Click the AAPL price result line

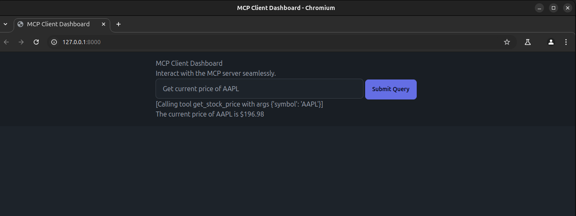point(210,114)
